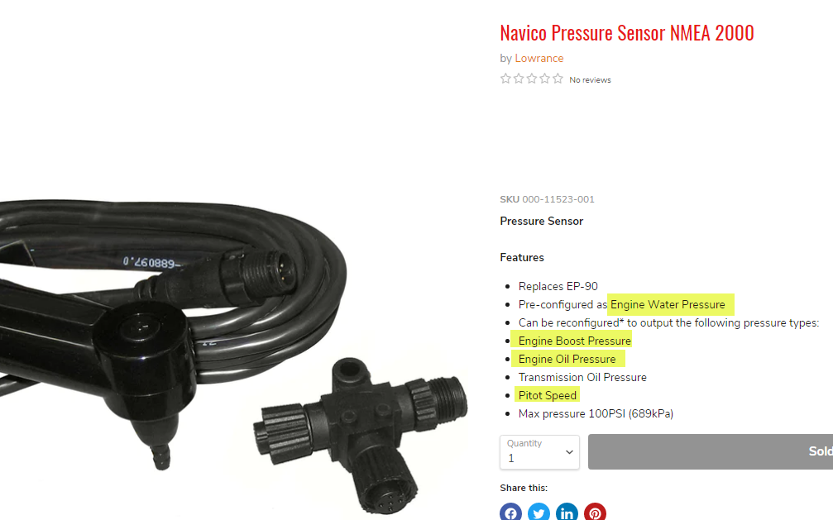Share product via Twitter icon
The image size is (833, 520).
point(539,512)
